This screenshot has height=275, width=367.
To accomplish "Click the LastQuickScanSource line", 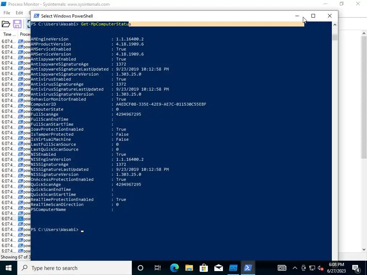I will [x=75, y=149].
